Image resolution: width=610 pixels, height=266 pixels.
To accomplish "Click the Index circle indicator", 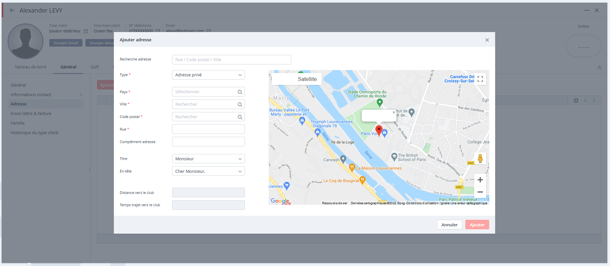I will click(583, 46).
